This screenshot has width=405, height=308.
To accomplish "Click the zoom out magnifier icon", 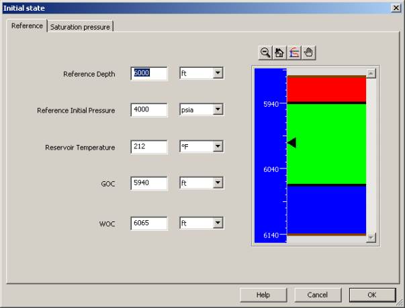I will 265,53.
